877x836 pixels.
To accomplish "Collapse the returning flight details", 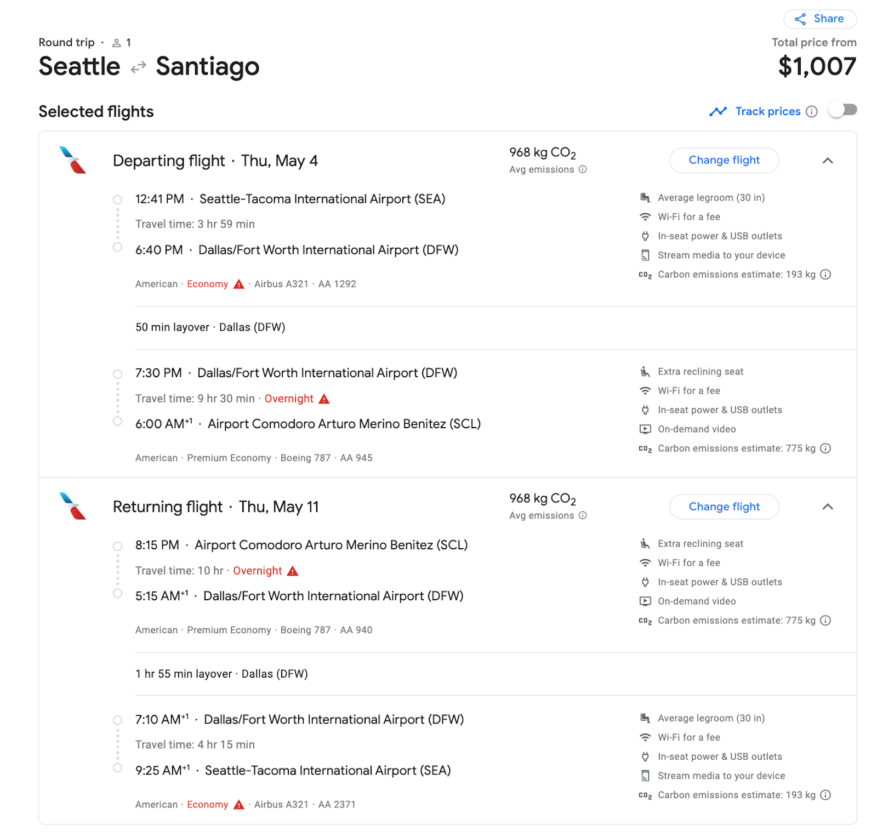I will pyautogui.click(x=828, y=507).
